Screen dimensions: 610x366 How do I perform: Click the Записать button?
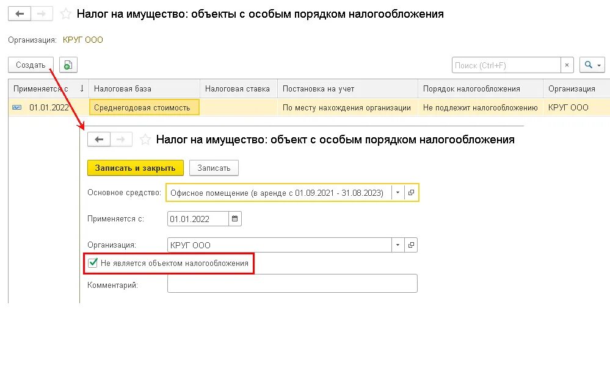pyautogui.click(x=214, y=168)
